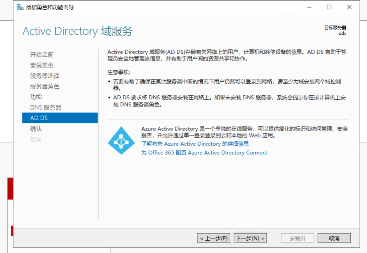The height and width of the screenshot is (253, 367).
Task: Continue with 下一步(N) button
Action: point(250,238)
